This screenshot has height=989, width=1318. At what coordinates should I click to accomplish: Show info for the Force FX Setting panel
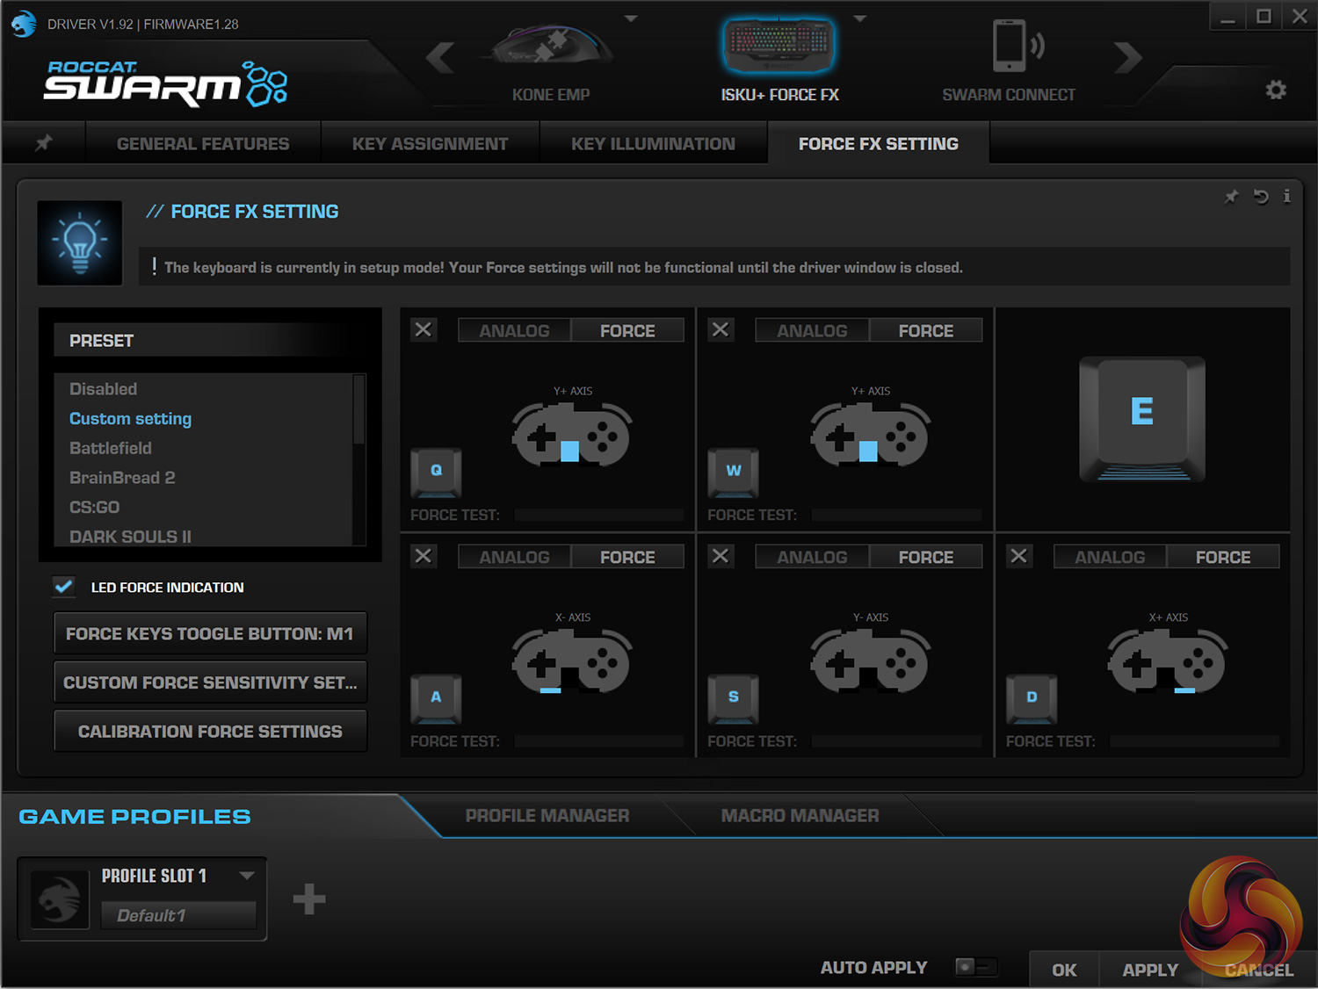(1286, 197)
